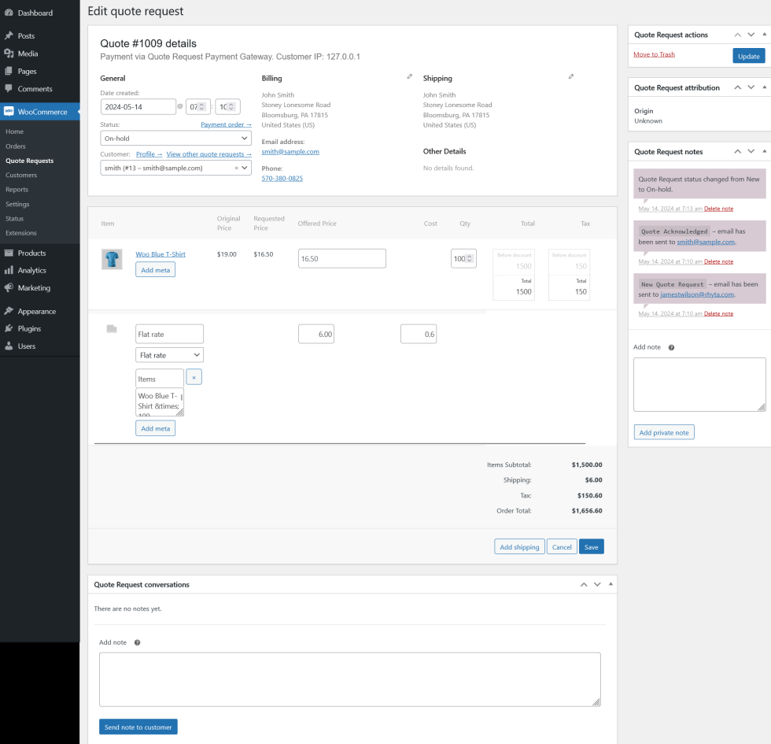
Task: Toggle the Quote Request conversations panel
Action: pos(611,584)
